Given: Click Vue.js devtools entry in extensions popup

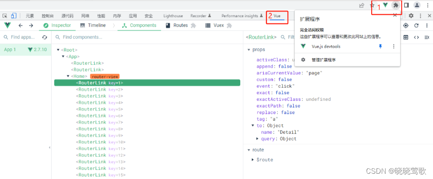Looking at the screenshot, I should (x=326, y=47).
